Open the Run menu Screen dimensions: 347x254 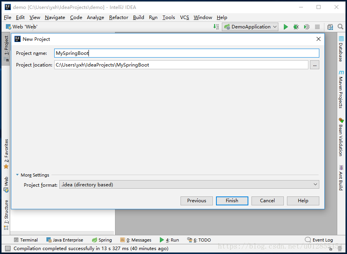point(153,18)
